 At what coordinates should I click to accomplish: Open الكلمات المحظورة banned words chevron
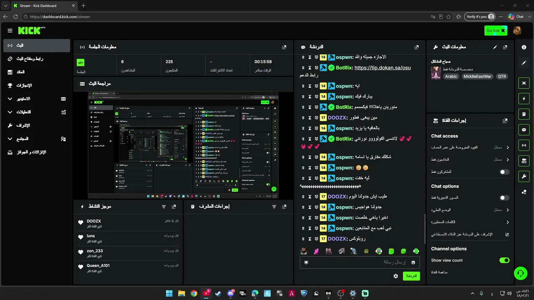point(508,222)
